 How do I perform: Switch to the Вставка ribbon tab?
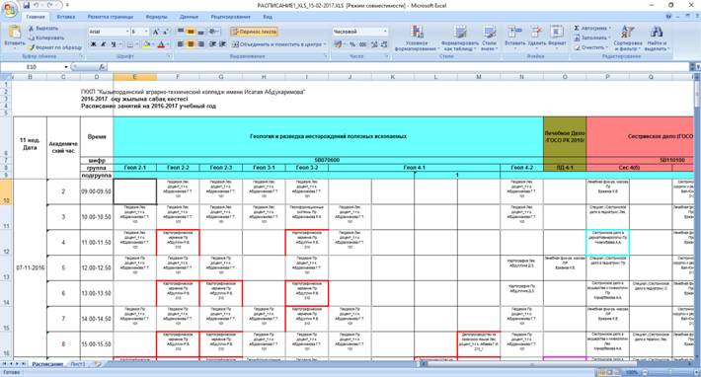(66, 17)
